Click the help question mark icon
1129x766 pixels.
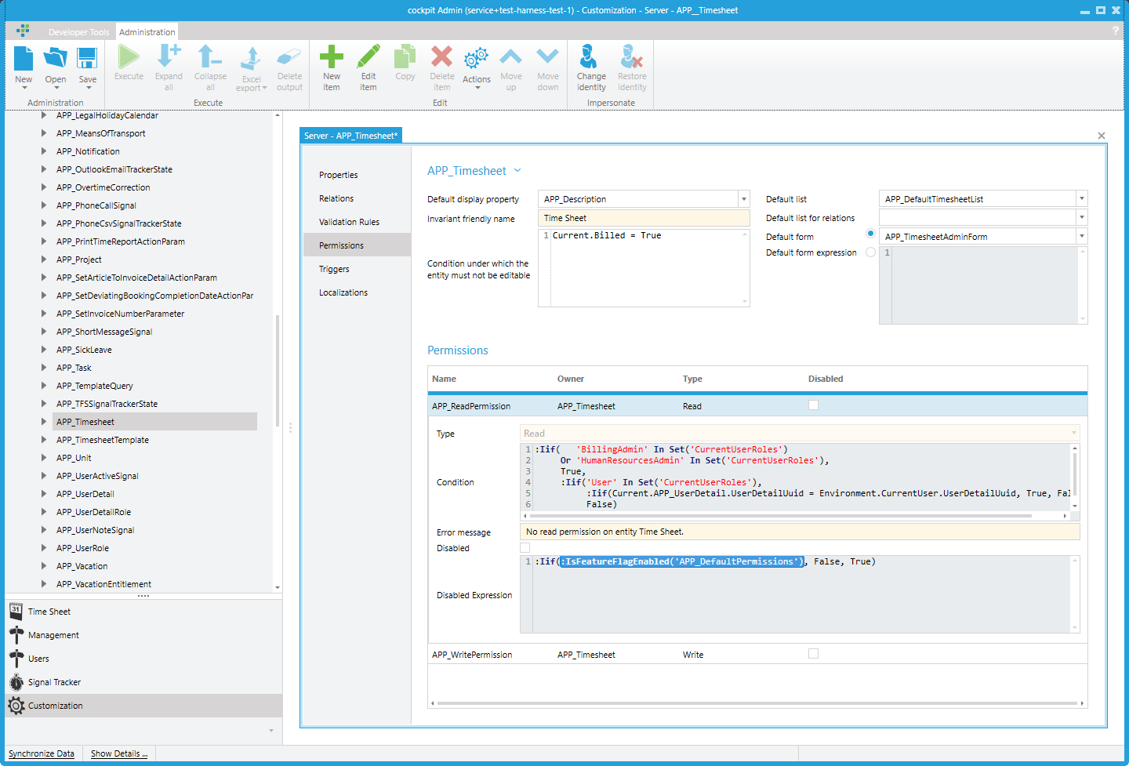point(1115,31)
